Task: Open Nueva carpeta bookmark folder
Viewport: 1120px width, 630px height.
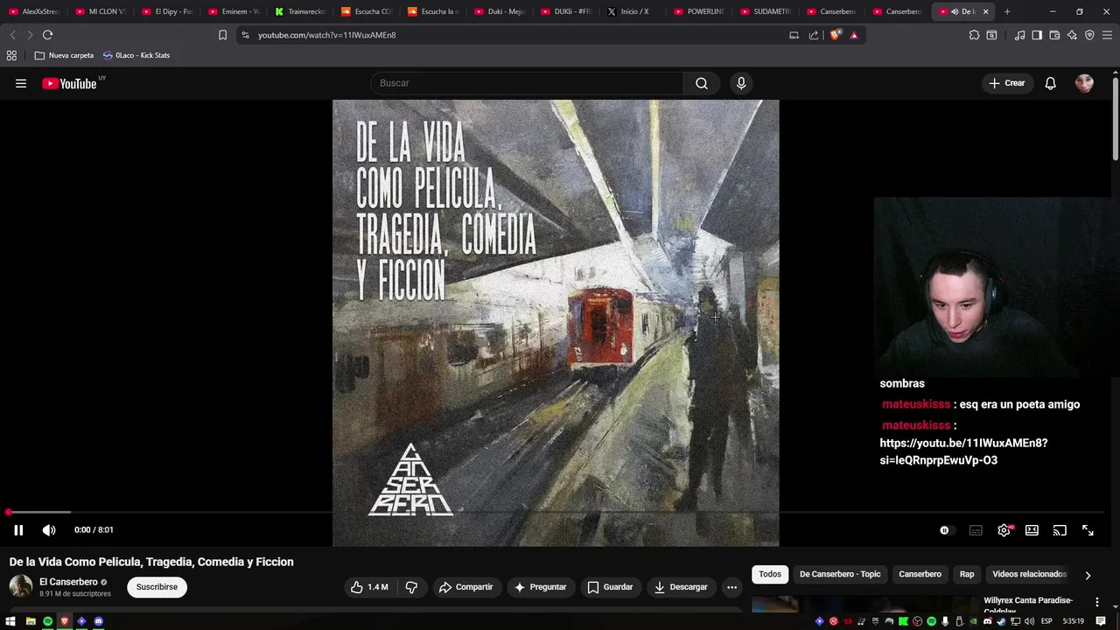Action: pyautogui.click(x=64, y=55)
